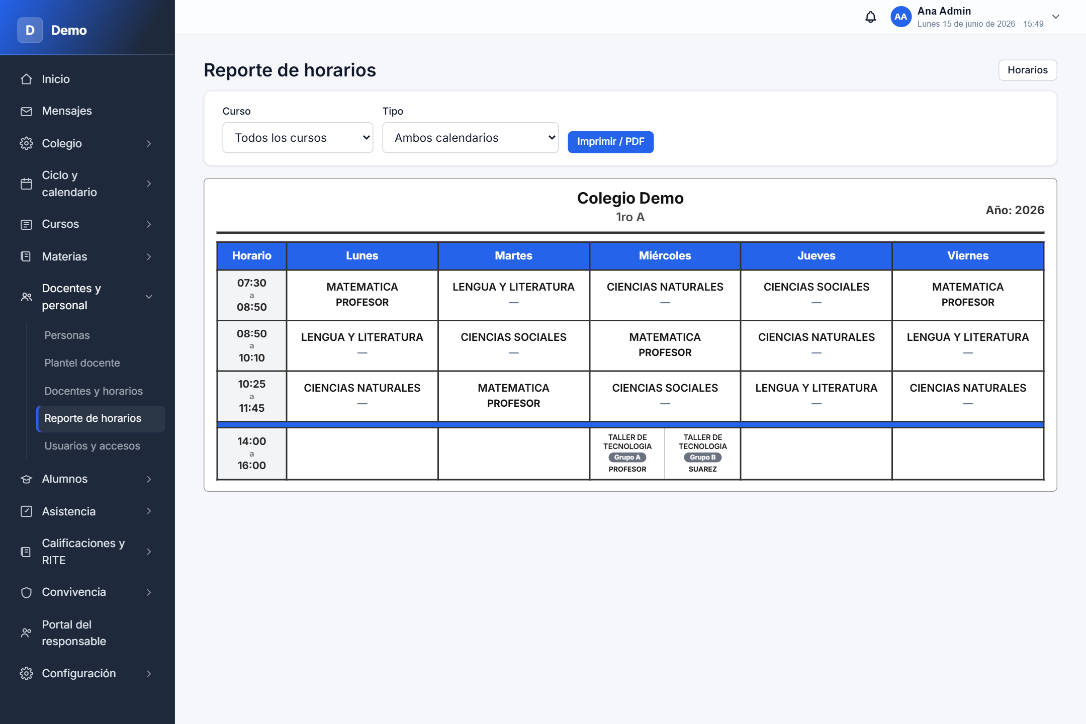Click the Demo school name
The image size is (1086, 724).
69,30
